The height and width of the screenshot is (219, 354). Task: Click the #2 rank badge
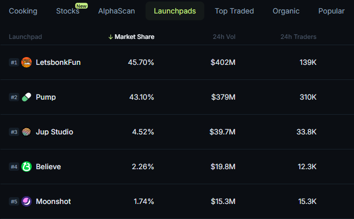pyautogui.click(x=14, y=97)
